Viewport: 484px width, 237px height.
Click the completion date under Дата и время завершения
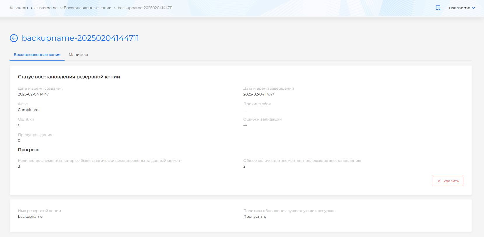259,94
